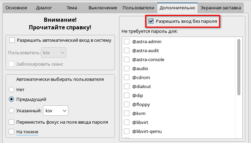Check the На токене option
251x143 pixels.
12,132
